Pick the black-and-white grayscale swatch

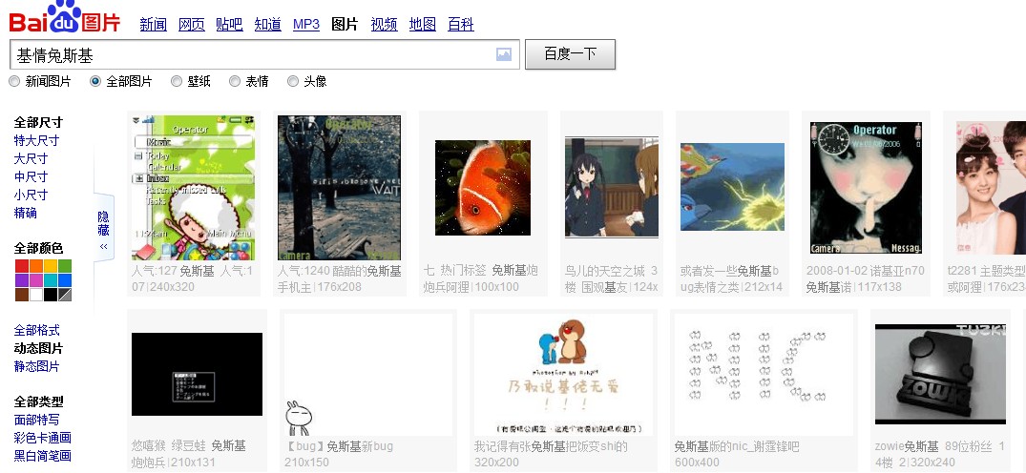coord(65,295)
